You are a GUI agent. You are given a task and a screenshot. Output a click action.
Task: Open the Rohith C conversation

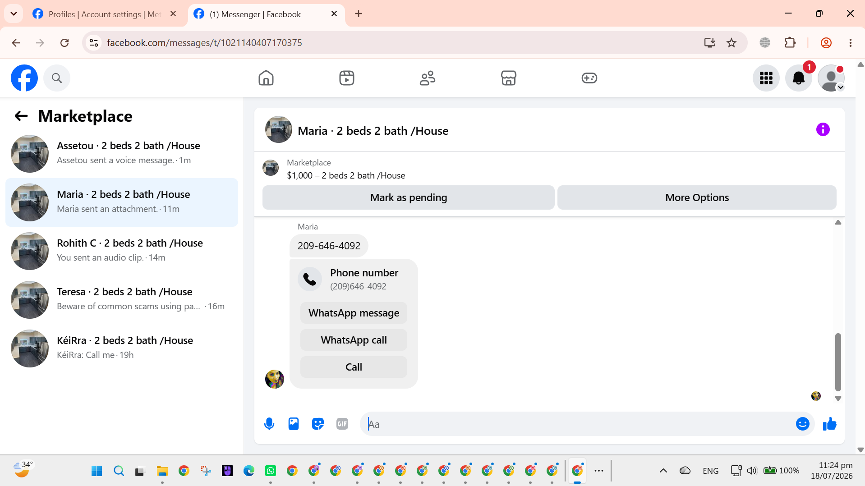tap(122, 251)
